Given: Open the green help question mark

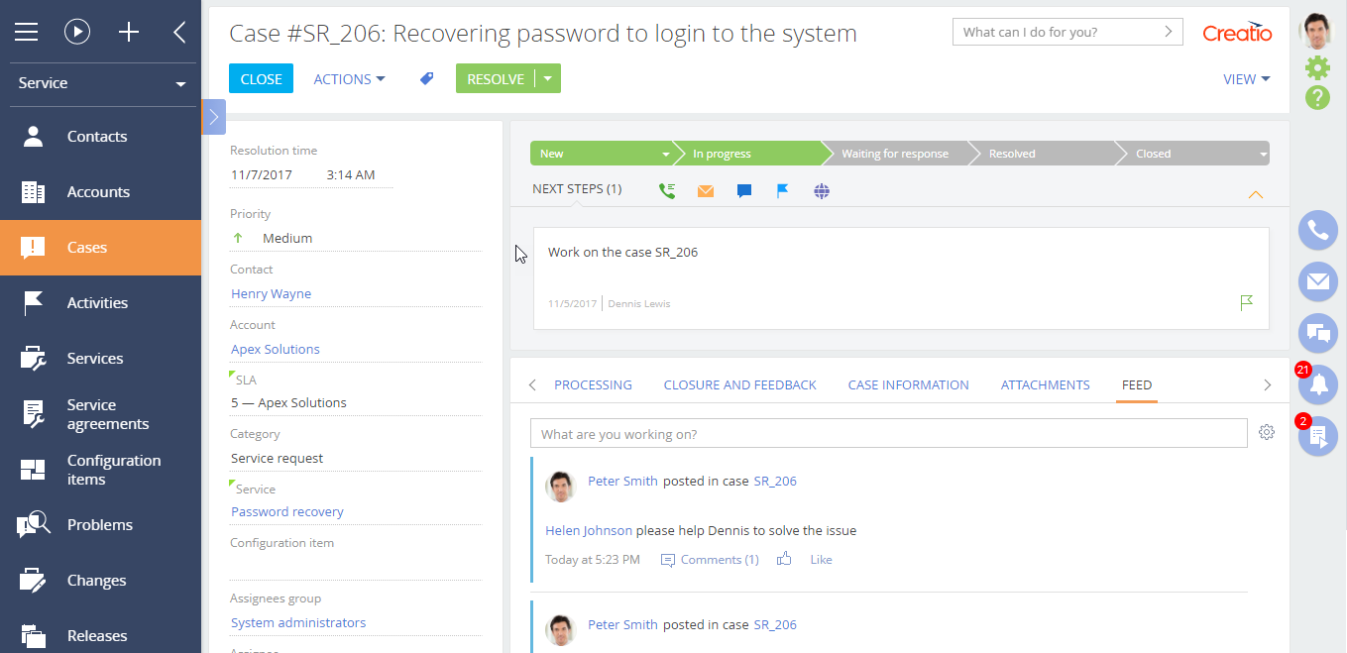Looking at the screenshot, I should click(x=1317, y=97).
